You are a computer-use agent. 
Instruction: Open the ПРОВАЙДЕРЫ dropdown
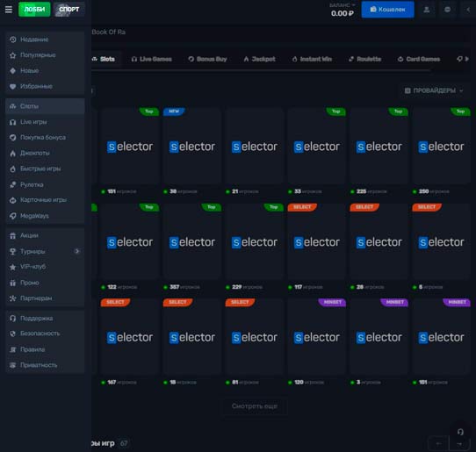click(434, 90)
